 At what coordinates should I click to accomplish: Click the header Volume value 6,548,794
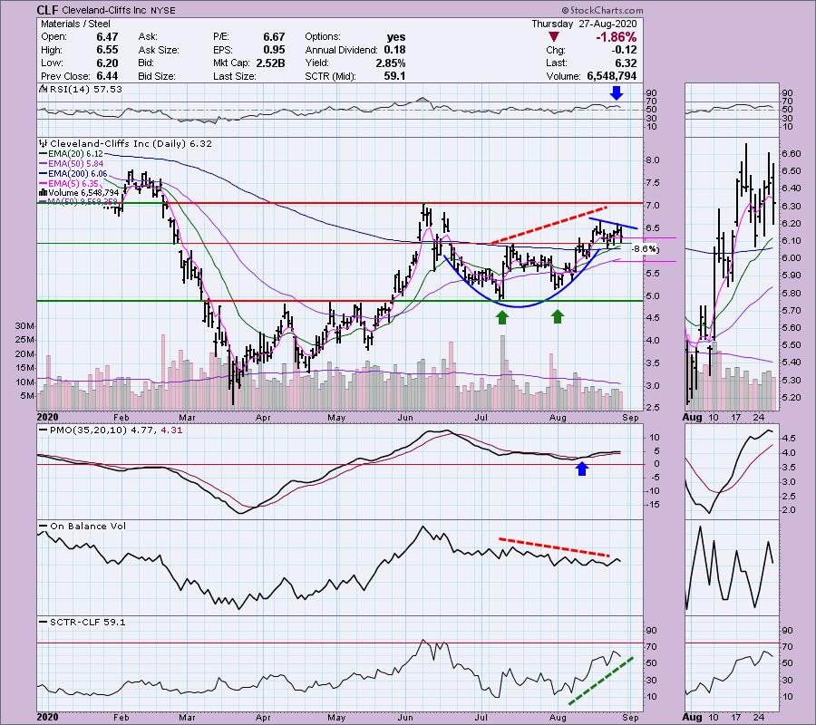pyautogui.click(x=611, y=76)
